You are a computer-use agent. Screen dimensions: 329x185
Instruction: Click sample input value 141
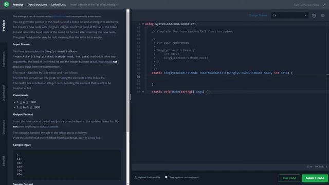click(x=20, y=159)
